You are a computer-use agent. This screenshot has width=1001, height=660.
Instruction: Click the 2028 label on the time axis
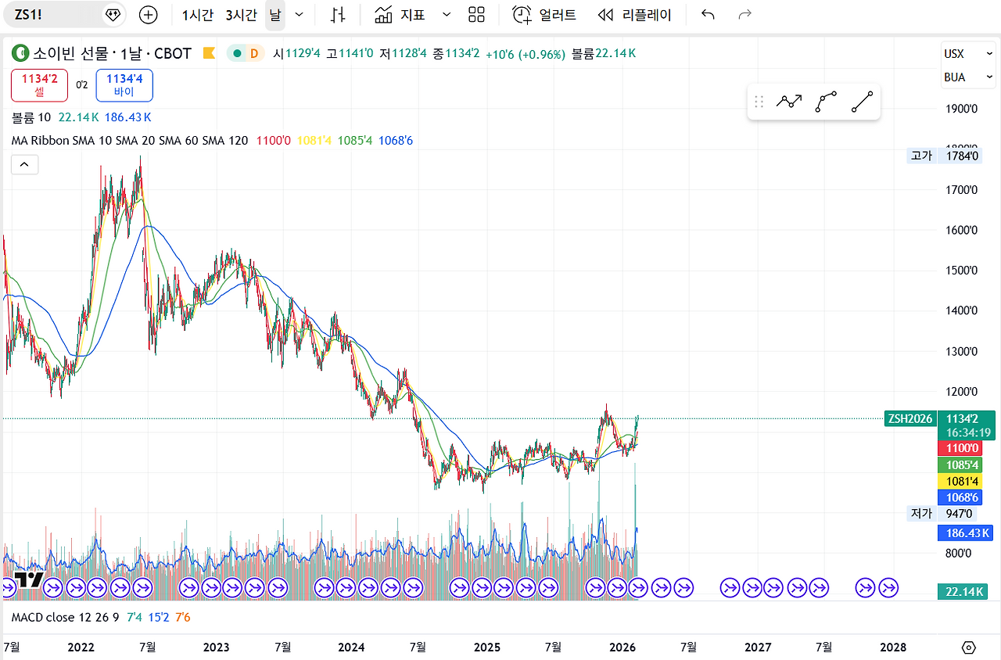pyautogui.click(x=893, y=647)
